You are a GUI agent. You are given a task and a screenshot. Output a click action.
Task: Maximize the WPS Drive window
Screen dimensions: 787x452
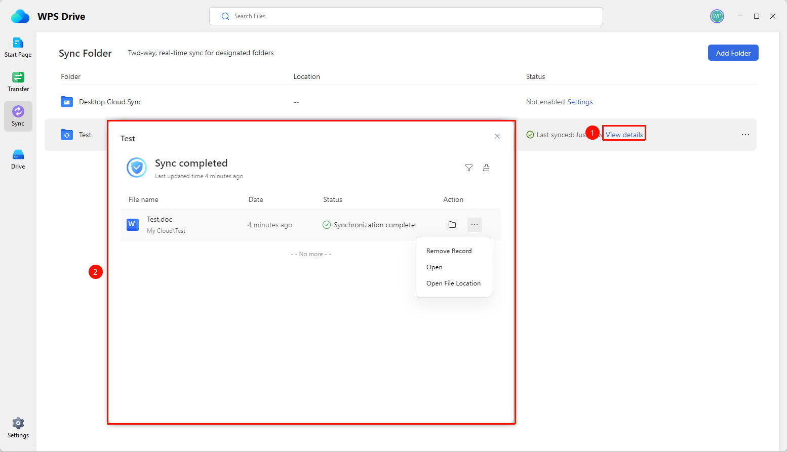click(757, 16)
